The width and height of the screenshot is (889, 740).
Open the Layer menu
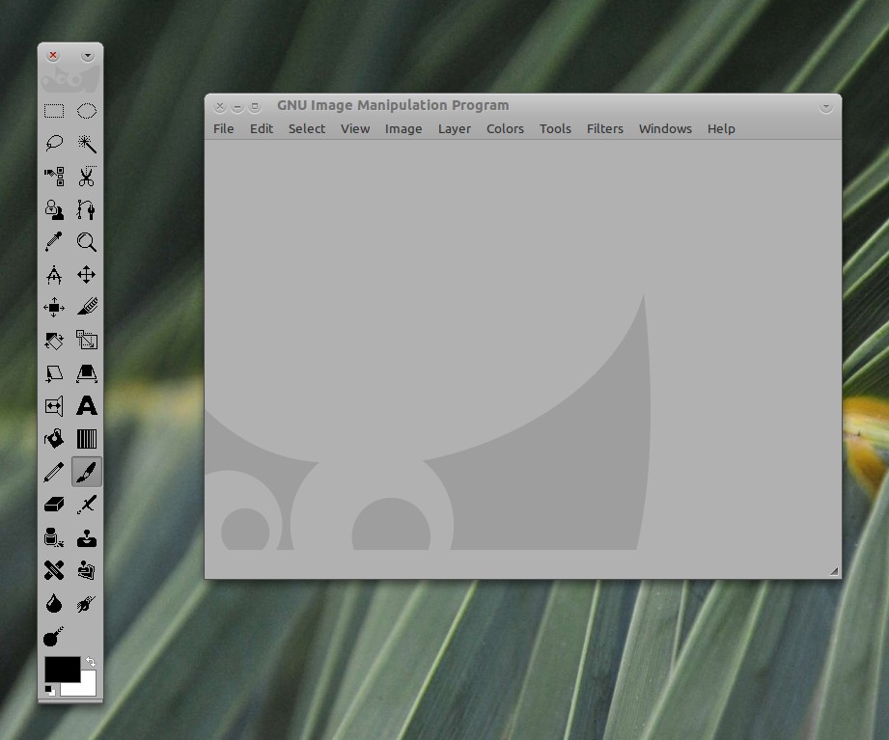[x=454, y=128]
